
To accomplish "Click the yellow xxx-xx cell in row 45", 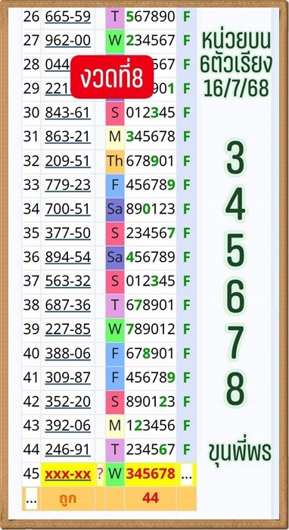I will [68, 474].
